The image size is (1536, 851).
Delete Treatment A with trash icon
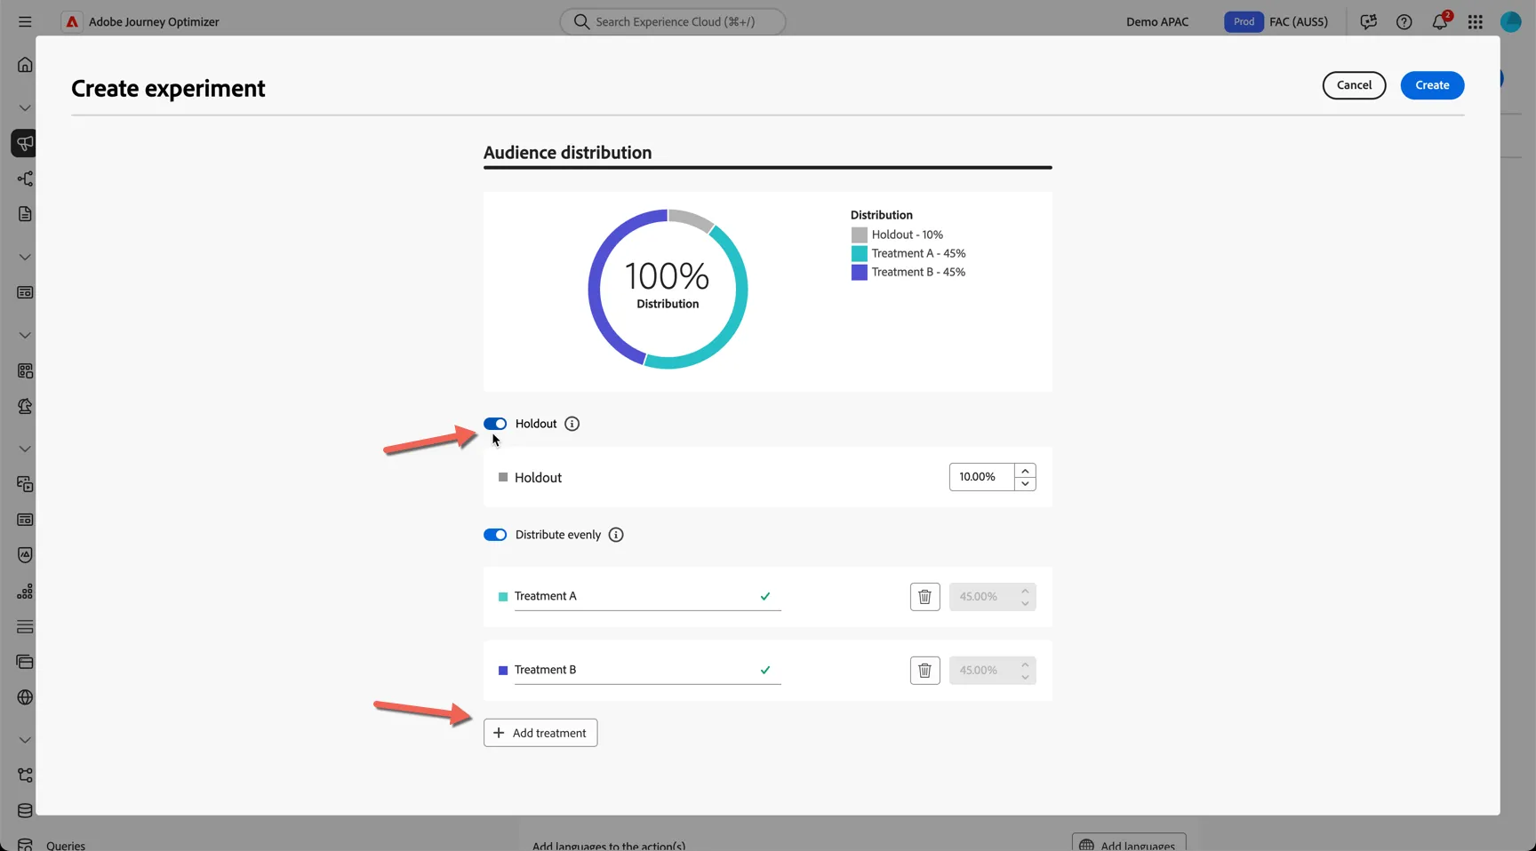(924, 597)
